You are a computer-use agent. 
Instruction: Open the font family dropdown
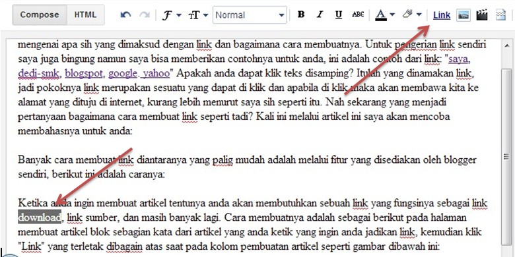click(x=172, y=15)
